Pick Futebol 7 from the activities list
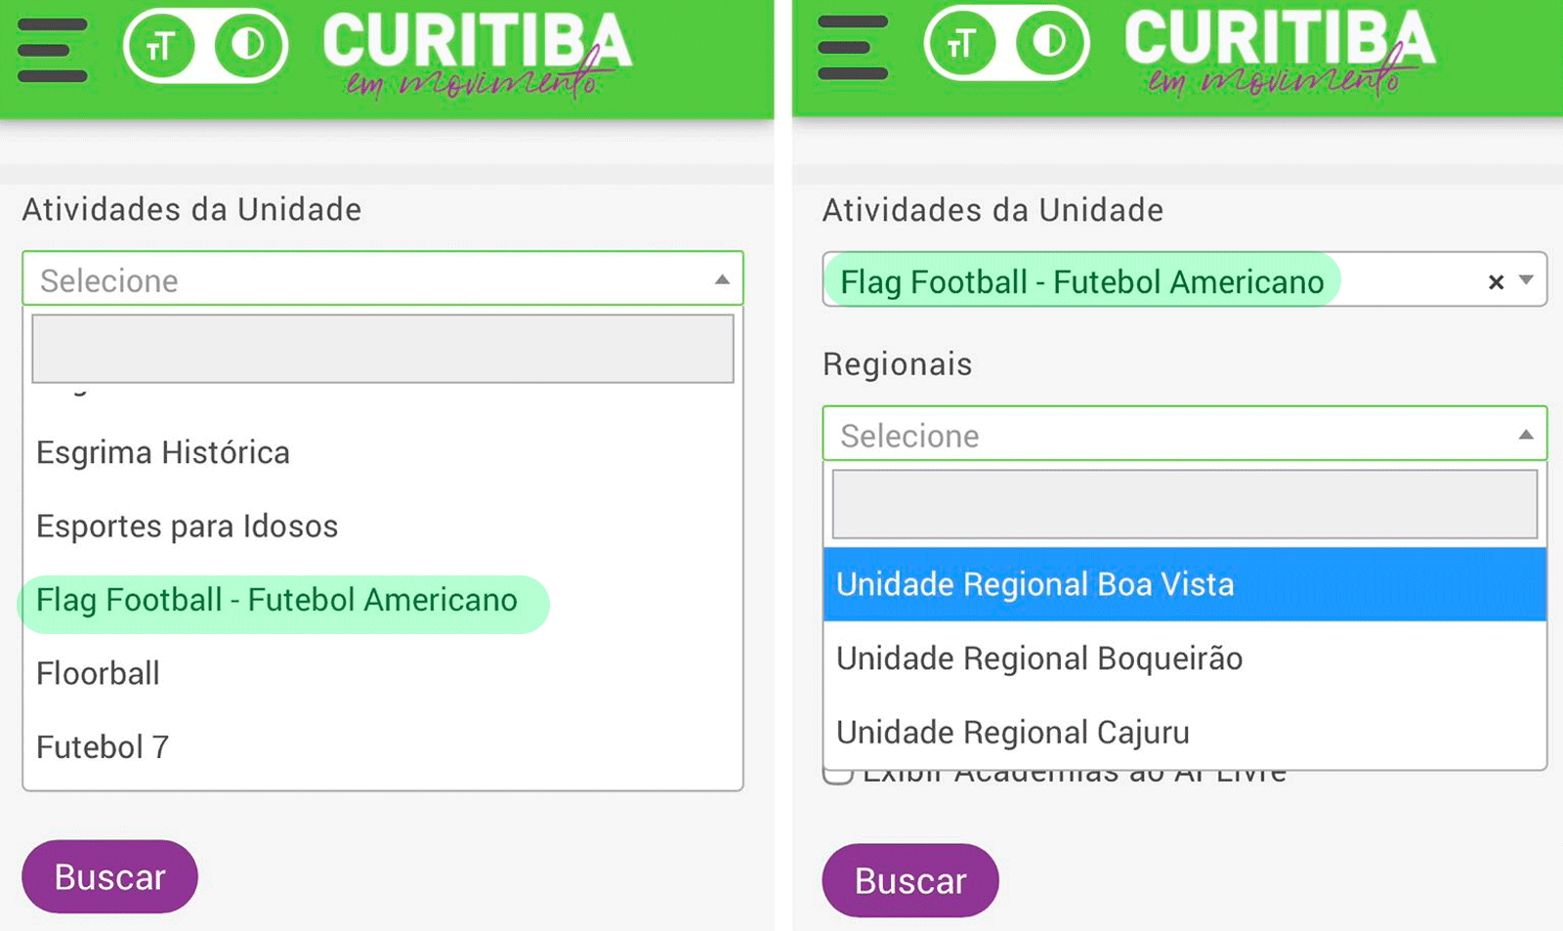The image size is (1563, 931). pos(103,747)
